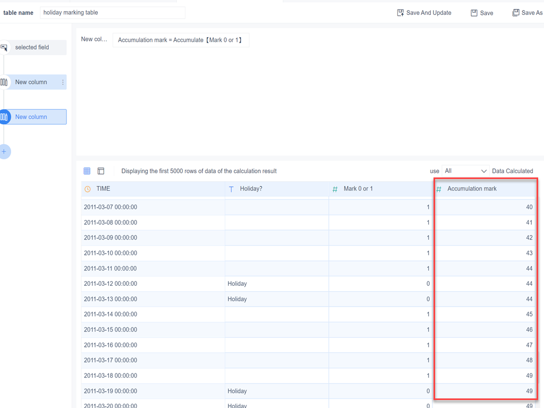Click the number type icon beside Accumulation mark
The image size is (544, 408).
[438, 189]
